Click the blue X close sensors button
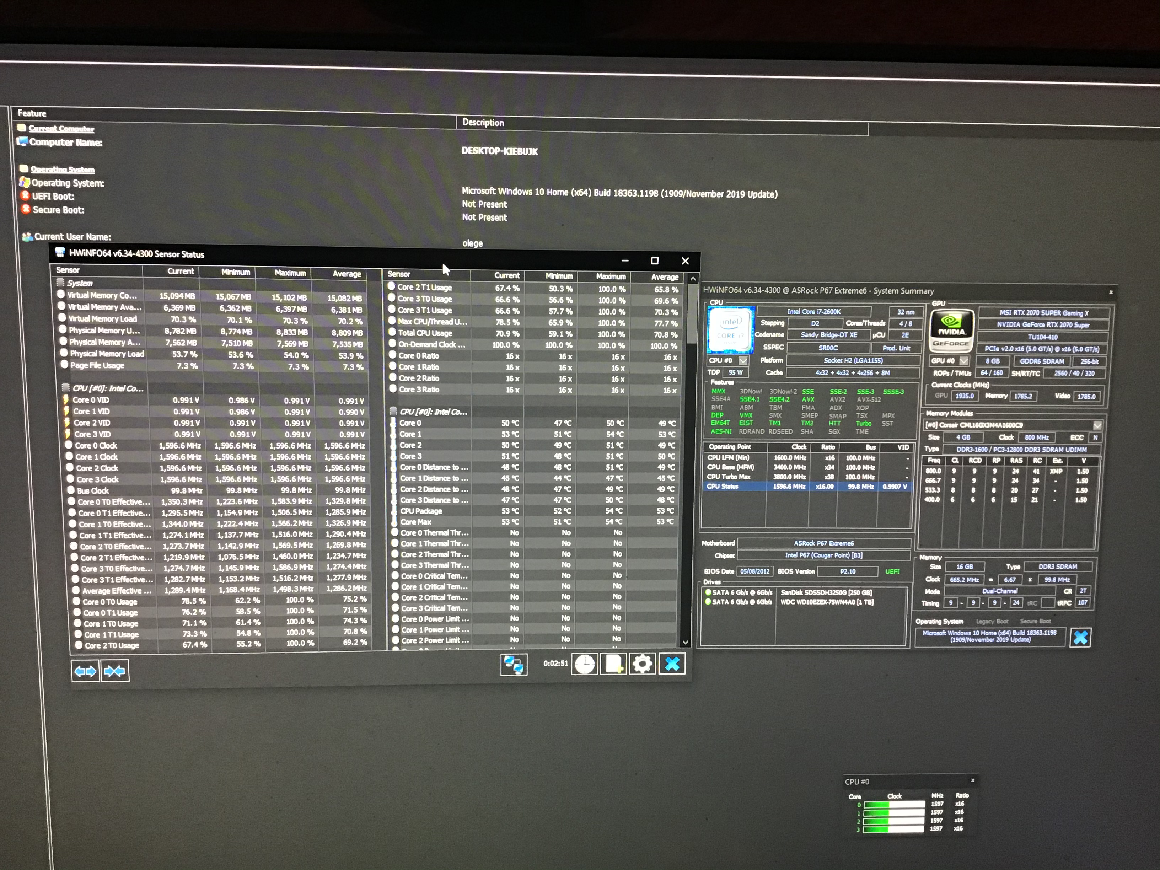1160x870 pixels. (x=672, y=664)
